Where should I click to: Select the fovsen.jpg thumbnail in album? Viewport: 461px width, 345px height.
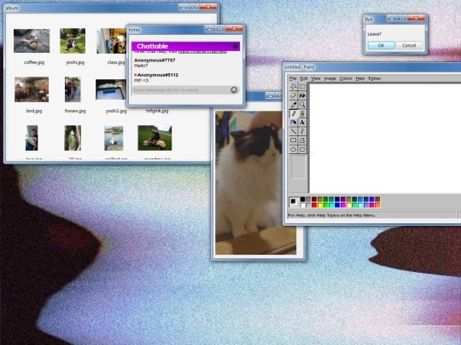pyautogui.click(x=73, y=89)
